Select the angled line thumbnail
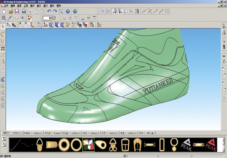This screenshot has width=227, height=158. click(15, 145)
